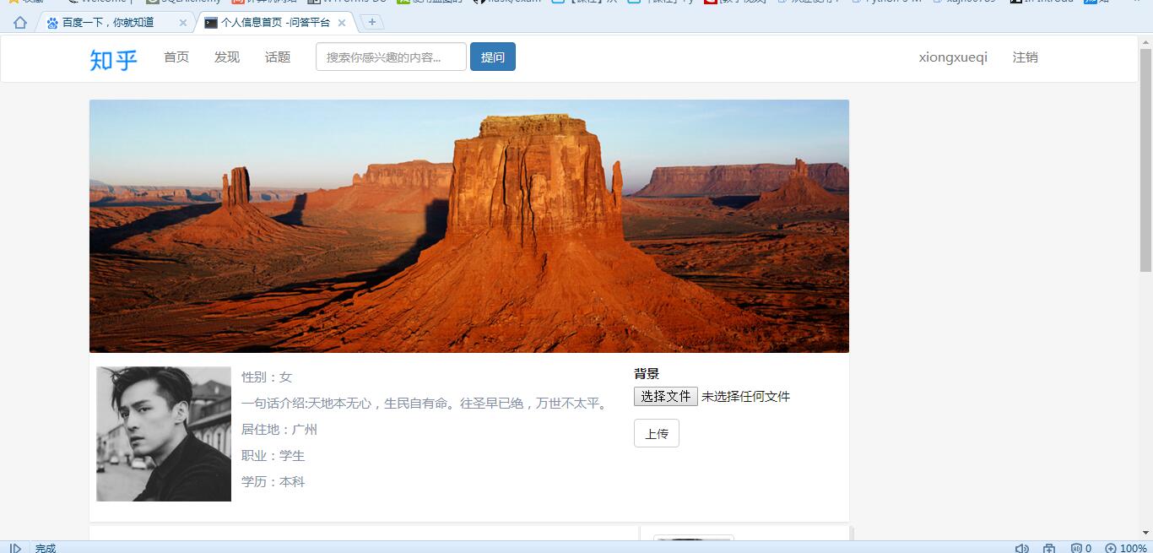Viewport: 1153px width, 553px height.
Task: Toggle the sidebar icon in status bar
Action: click(15, 548)
